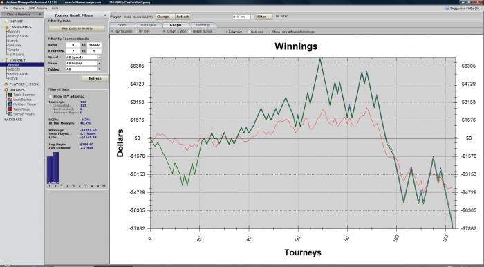The height and width of the screenshot is (267, 484).
Task: Select the By Tourney radio button
Action: tap(113, 32)
